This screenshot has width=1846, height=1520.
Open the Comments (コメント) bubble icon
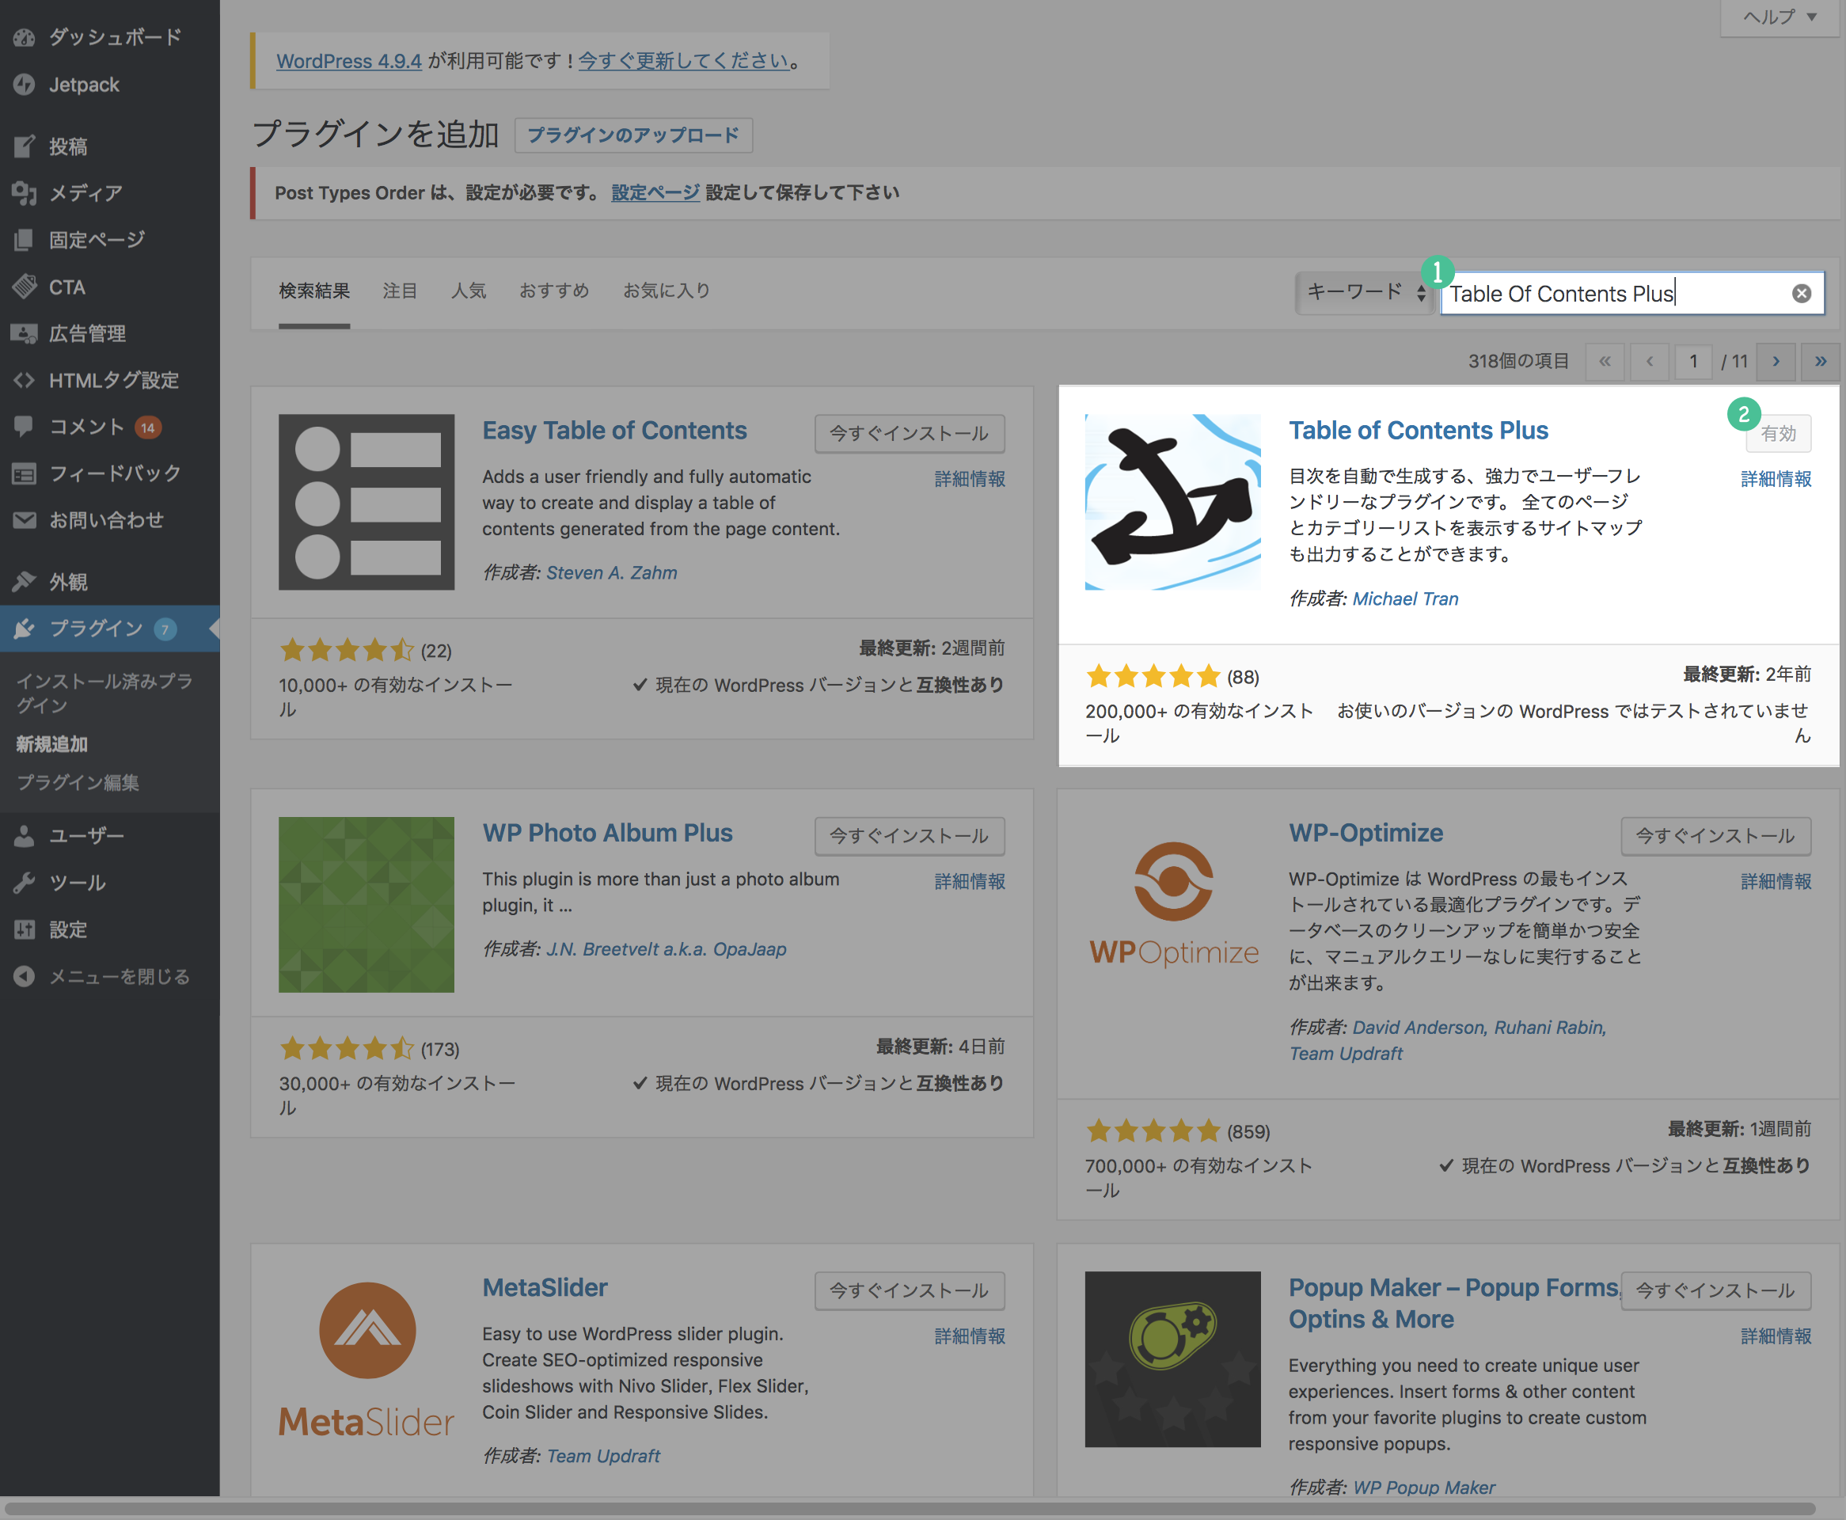pyautogui.click(x=24, y=427)
